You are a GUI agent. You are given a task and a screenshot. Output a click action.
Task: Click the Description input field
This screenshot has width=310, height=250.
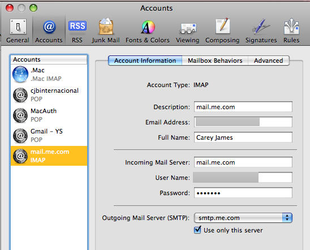coord(243,107)
